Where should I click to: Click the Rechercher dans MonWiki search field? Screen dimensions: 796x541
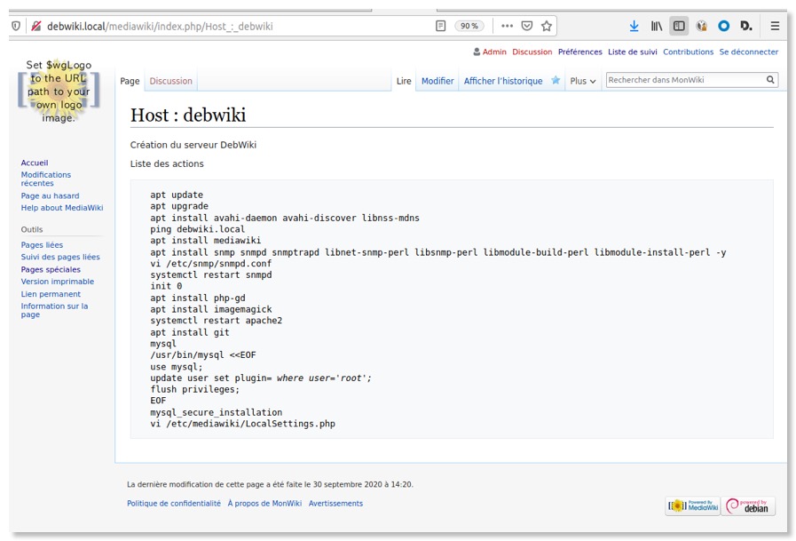point(684,80)
